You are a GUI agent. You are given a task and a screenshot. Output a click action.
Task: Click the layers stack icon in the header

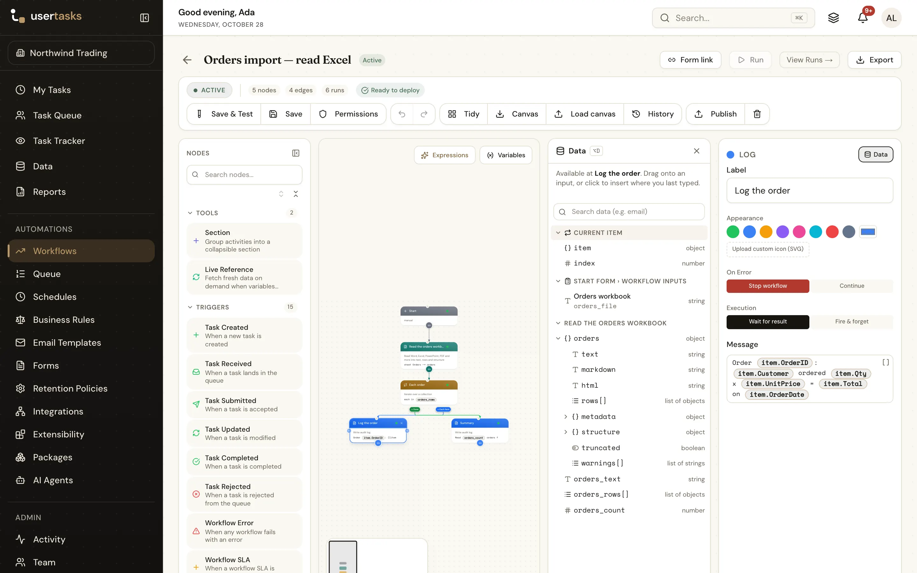[833, 18]
